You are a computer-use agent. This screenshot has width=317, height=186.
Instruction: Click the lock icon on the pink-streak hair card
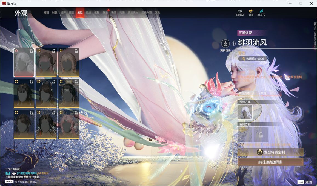[54, 51]
